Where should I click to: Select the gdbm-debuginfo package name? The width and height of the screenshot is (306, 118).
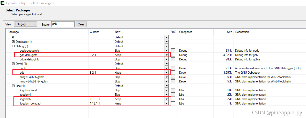coord(30,59)
